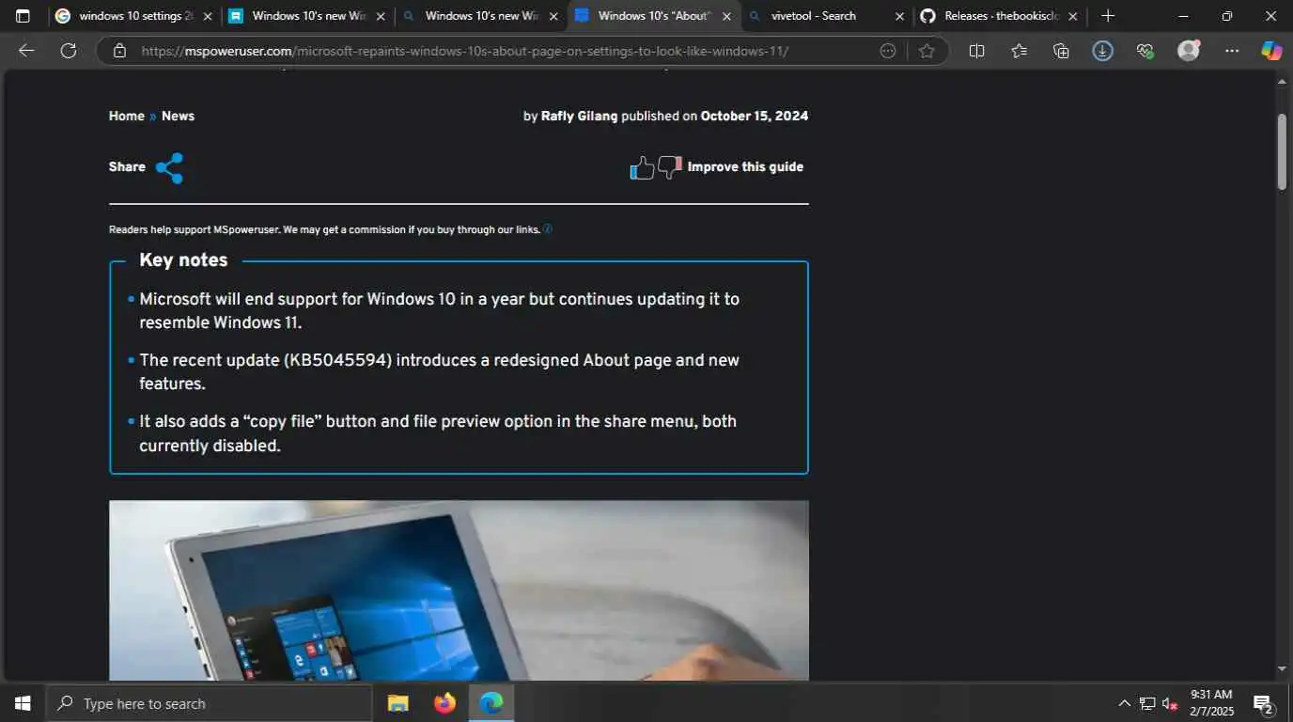The image size is (1293, 722).
Task: Open author Rafly Gilang's page
Action: (x=580, y=116)
